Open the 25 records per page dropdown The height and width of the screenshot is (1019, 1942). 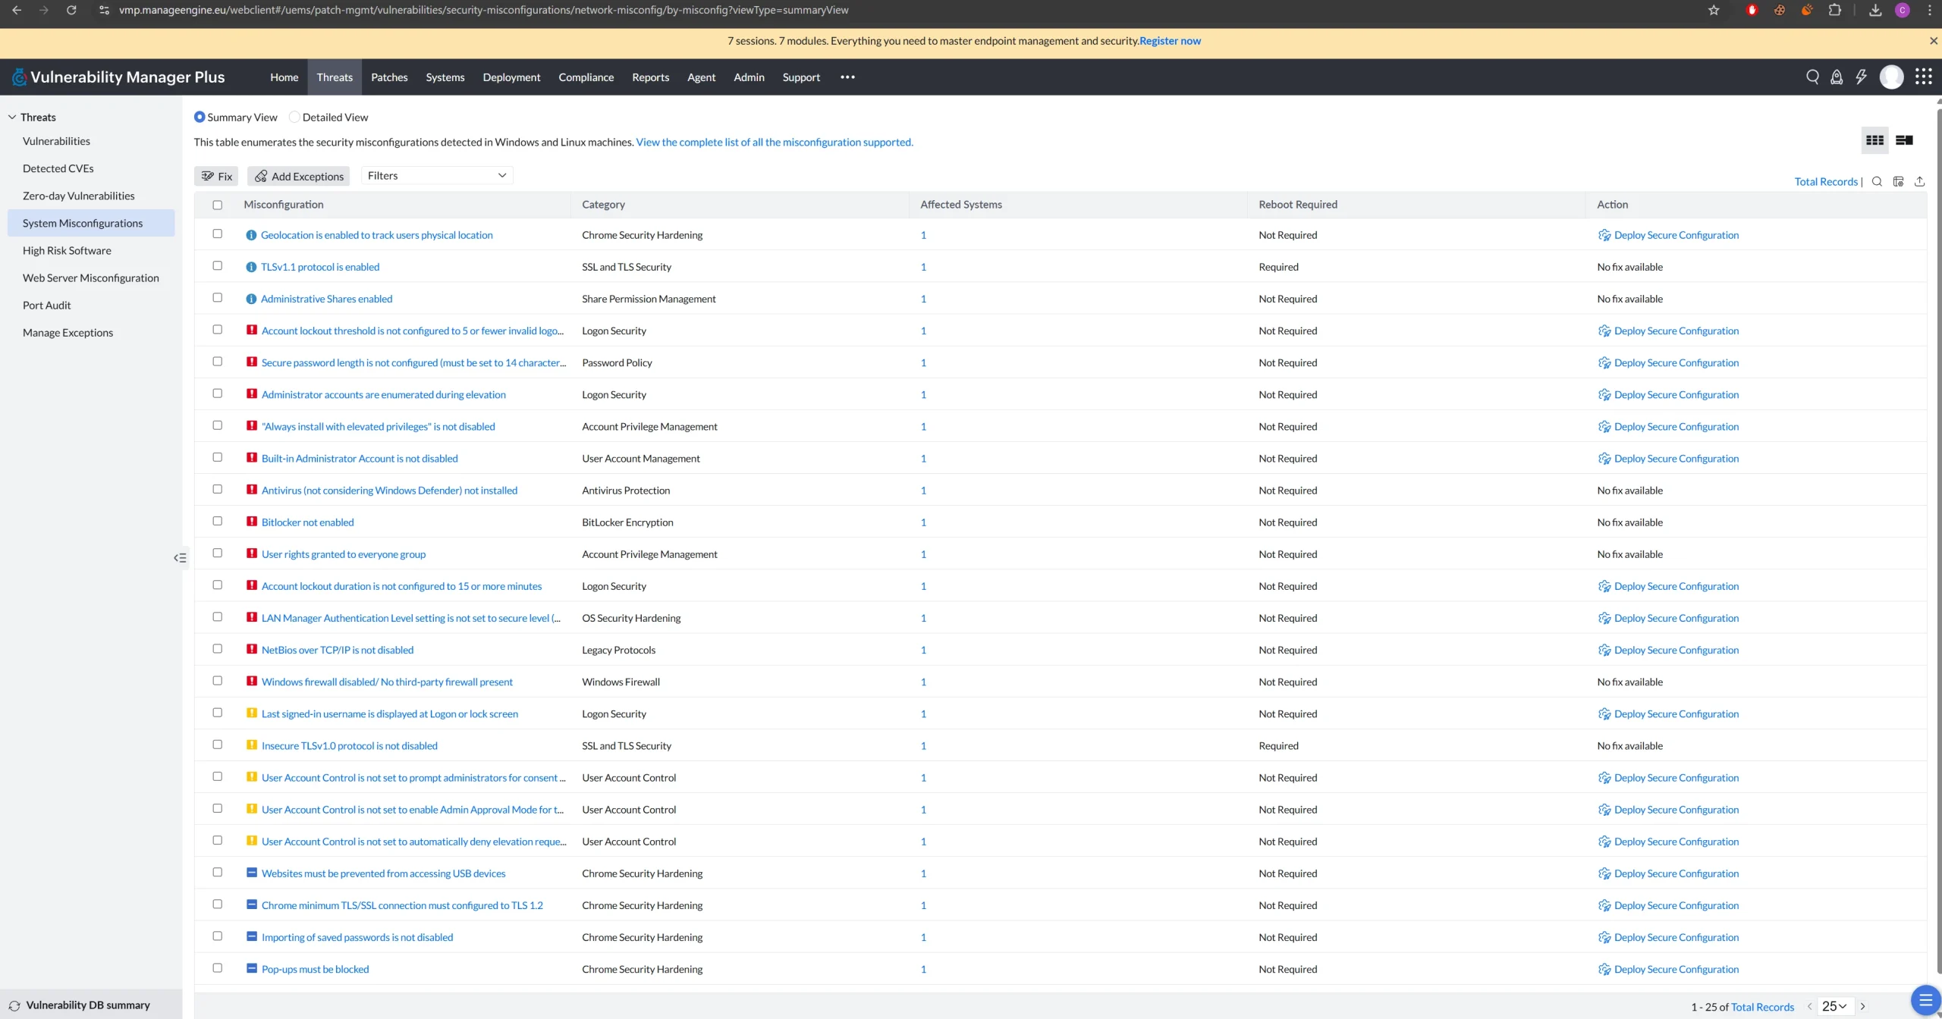point(1834,1006)
